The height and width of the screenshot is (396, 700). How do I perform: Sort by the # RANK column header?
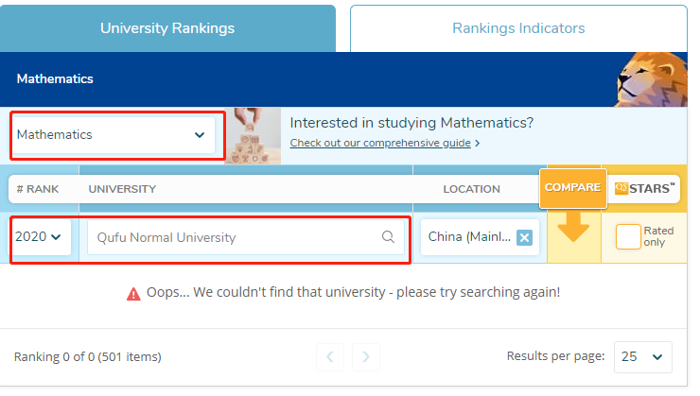coord(38,189)
